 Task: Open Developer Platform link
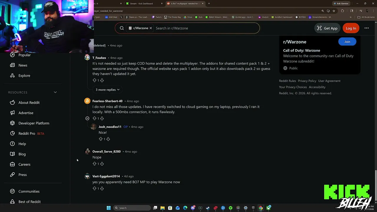pyautogui.click(x=34, y=123)
